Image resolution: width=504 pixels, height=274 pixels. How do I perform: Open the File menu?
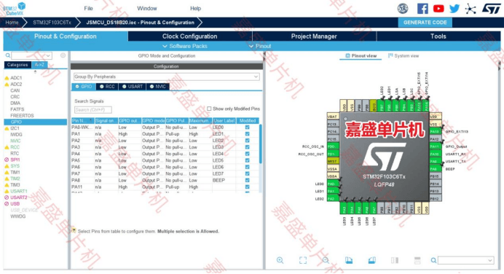coord(88,8)
